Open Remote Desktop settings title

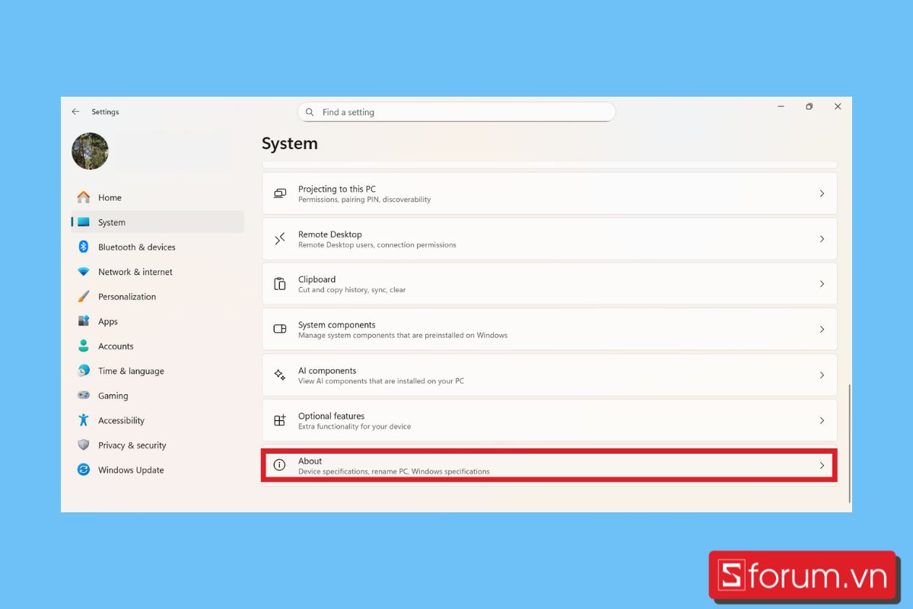[330, 234]
